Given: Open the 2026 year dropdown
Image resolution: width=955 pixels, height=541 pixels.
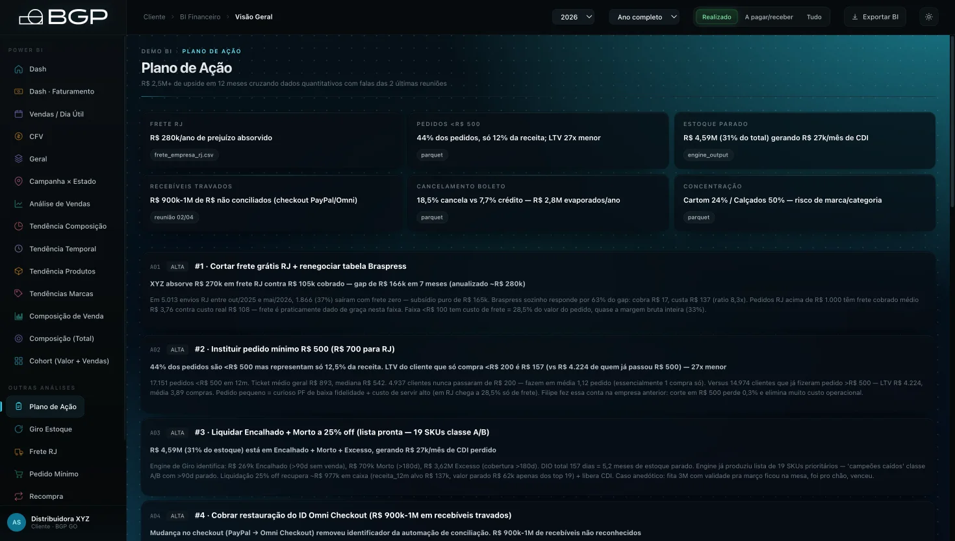Looking at the screenshot, I should point(573,17).
